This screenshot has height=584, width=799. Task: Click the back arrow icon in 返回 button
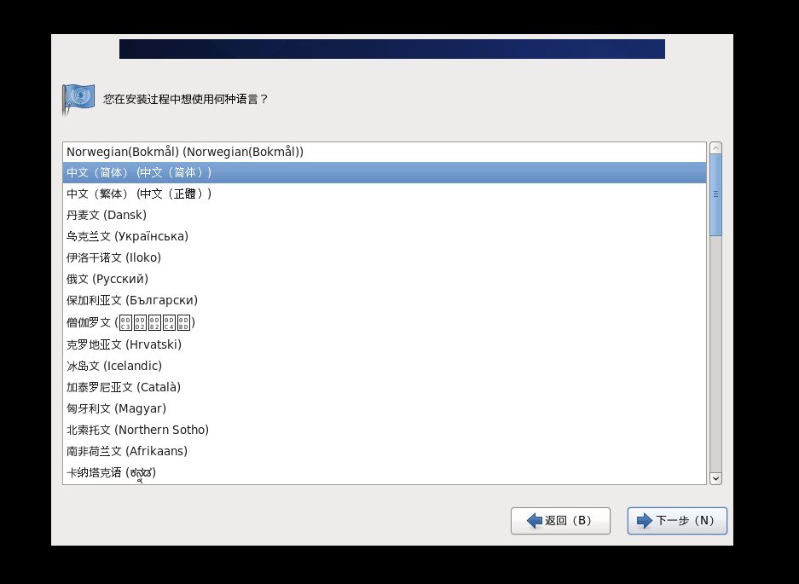click(535, 521)
